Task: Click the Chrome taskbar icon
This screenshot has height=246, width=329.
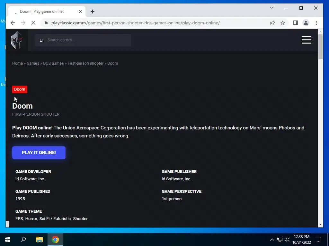Action: coord(55,240)
